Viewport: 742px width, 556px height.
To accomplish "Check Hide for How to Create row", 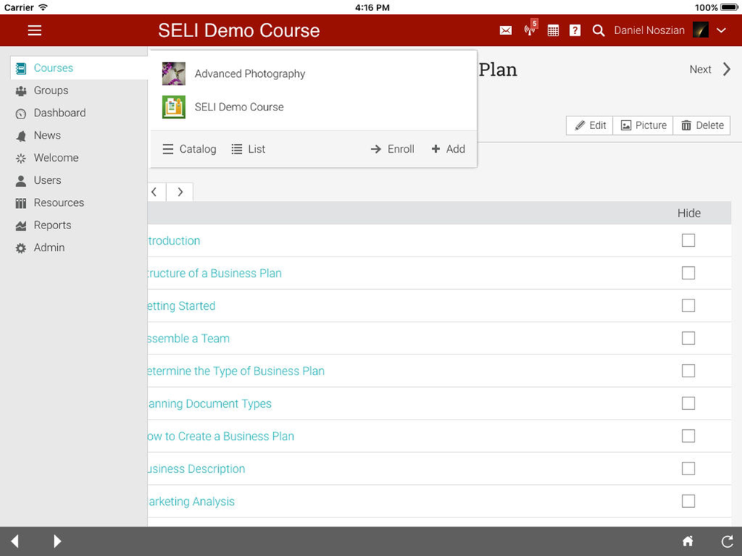I will click(689, 437).
